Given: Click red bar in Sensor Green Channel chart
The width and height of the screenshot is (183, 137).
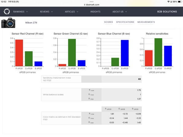Looking at the screenshot, I should click(62, 65).
